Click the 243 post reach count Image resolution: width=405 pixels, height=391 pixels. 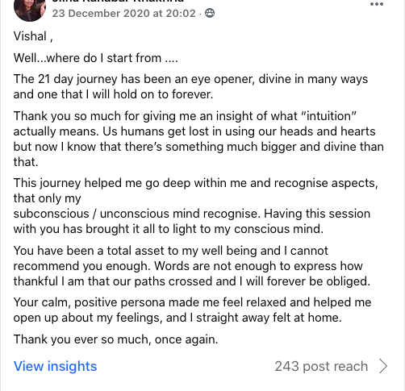pyautogui.click(x=321, y=366)
